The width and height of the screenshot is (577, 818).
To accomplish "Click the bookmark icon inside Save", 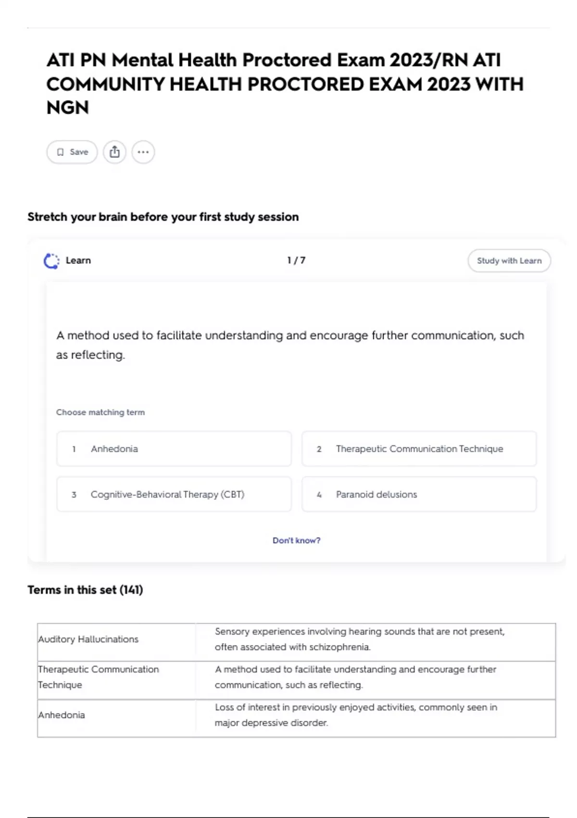I will [60, 152].
